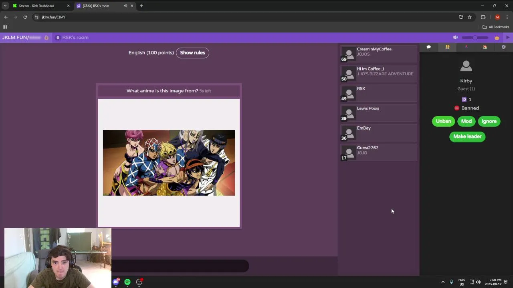Open the network icon in tray
This screenshot has height=288, width=513.
coord(472,282)
